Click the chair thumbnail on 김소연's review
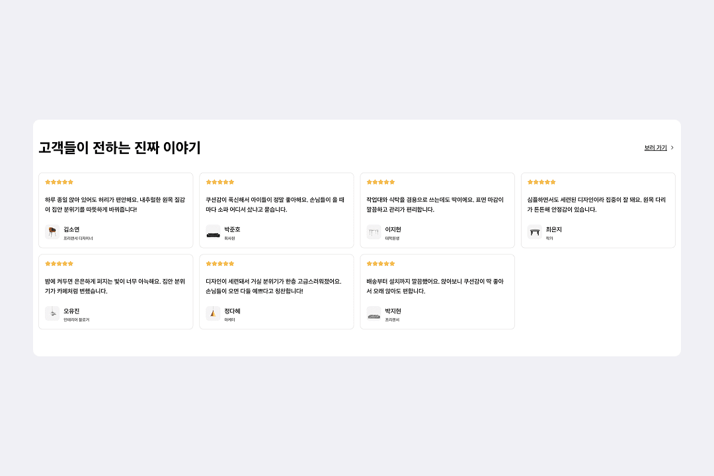Screen dimensions: 714x476 52,232
